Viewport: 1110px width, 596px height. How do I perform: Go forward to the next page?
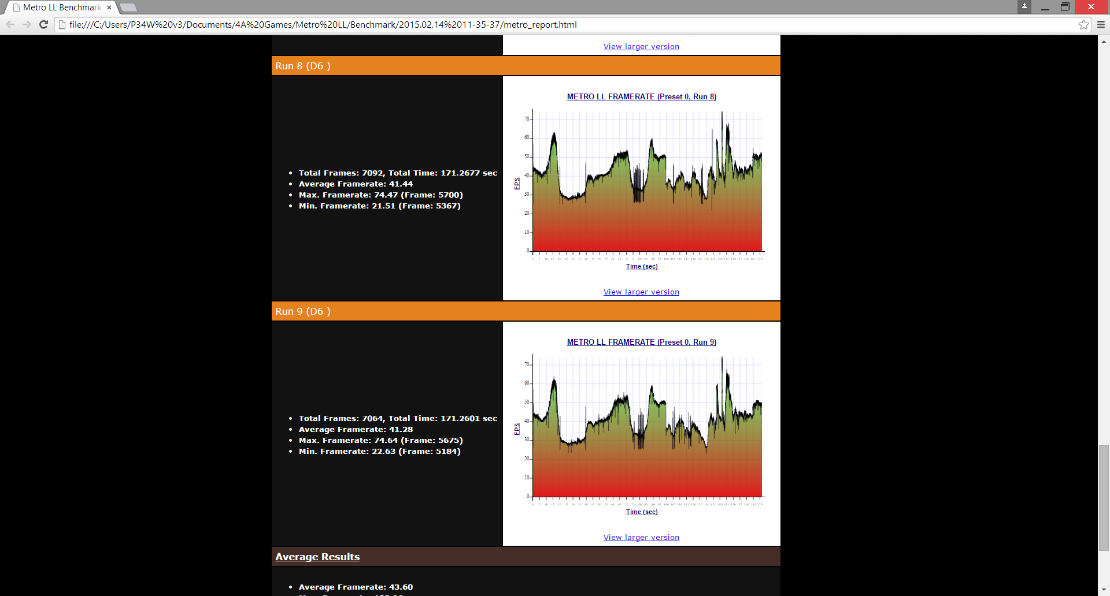[x=27, y=24]
